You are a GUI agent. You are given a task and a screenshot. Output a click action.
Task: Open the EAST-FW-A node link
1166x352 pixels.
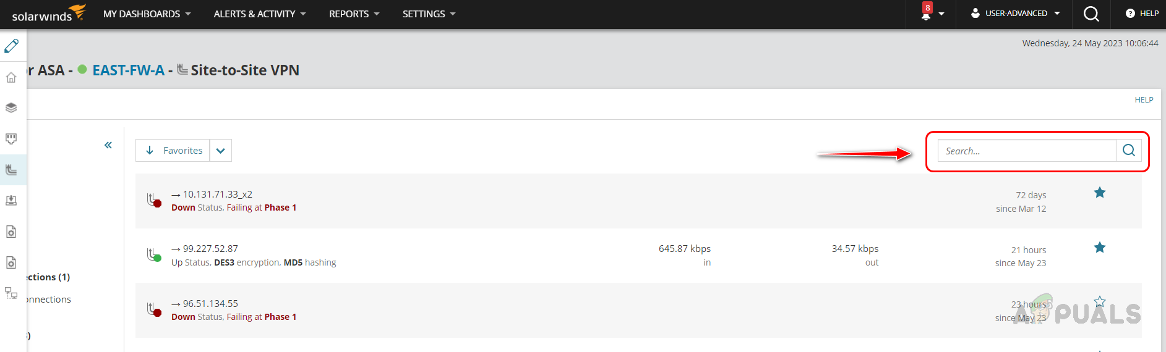tap(128, 70)
